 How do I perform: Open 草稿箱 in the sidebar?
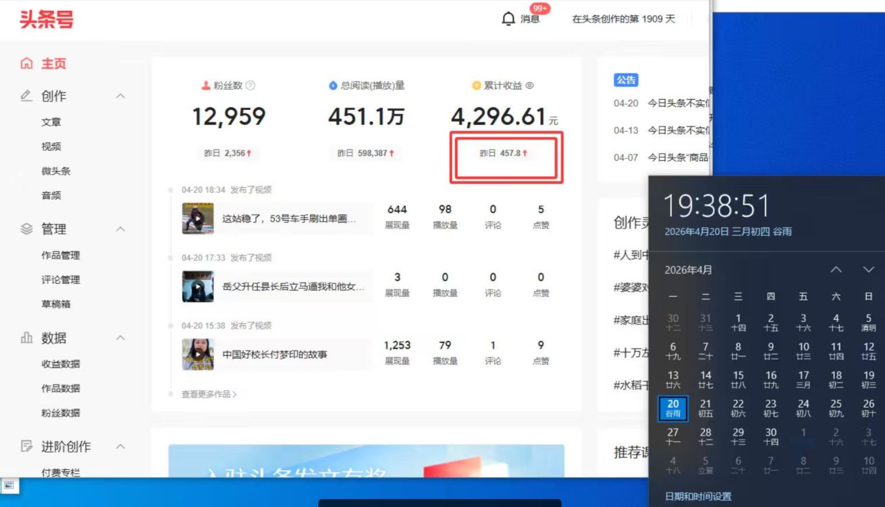tap(56, 304)
